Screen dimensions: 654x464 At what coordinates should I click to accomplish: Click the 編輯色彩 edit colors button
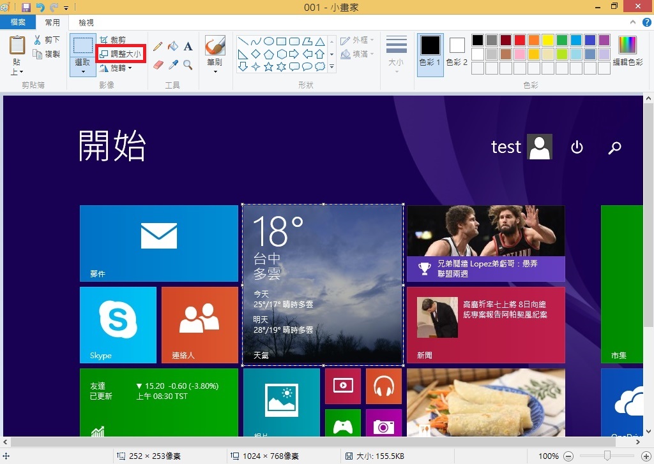coord(628,51)
